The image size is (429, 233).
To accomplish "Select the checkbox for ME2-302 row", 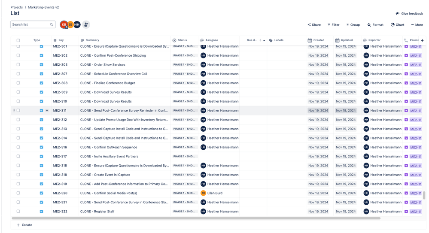I will coord(18,55).
